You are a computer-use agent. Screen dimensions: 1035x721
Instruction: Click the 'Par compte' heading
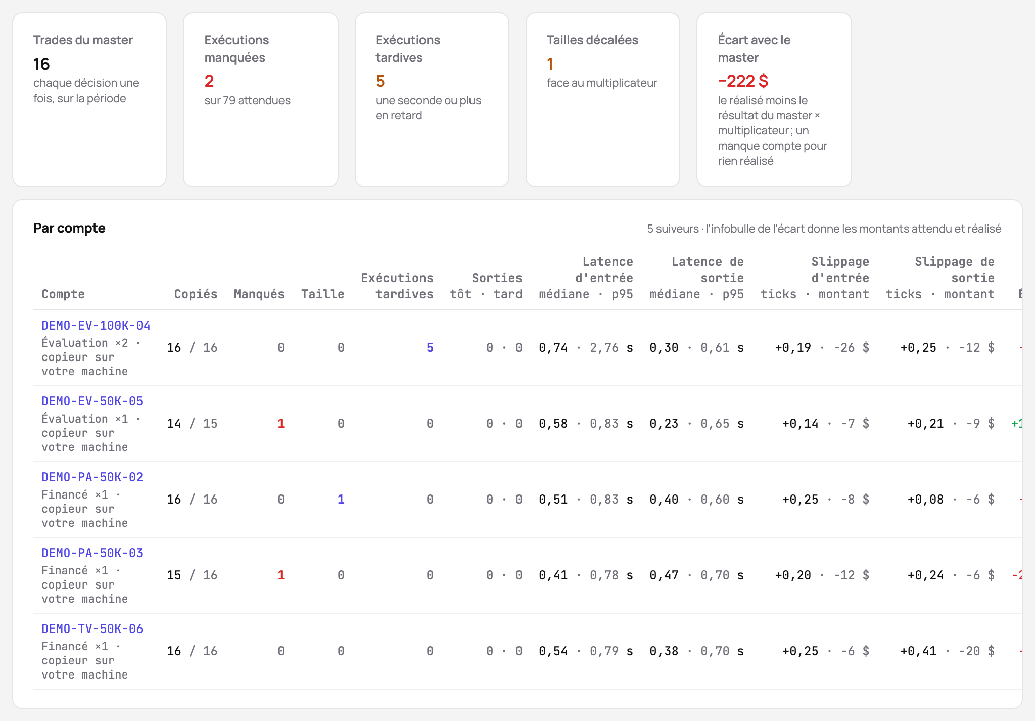[x=69, y=228]
